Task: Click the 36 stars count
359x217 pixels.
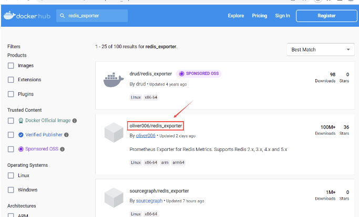Action: (346, 127)
